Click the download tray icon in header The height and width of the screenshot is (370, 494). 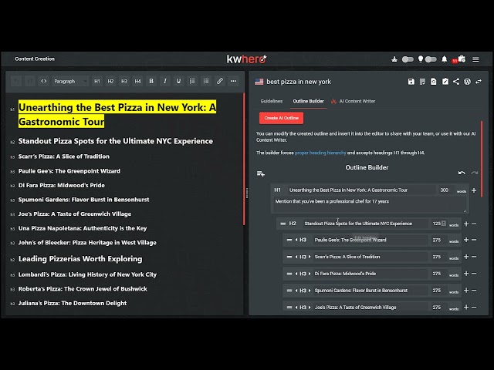click(394, 59)
